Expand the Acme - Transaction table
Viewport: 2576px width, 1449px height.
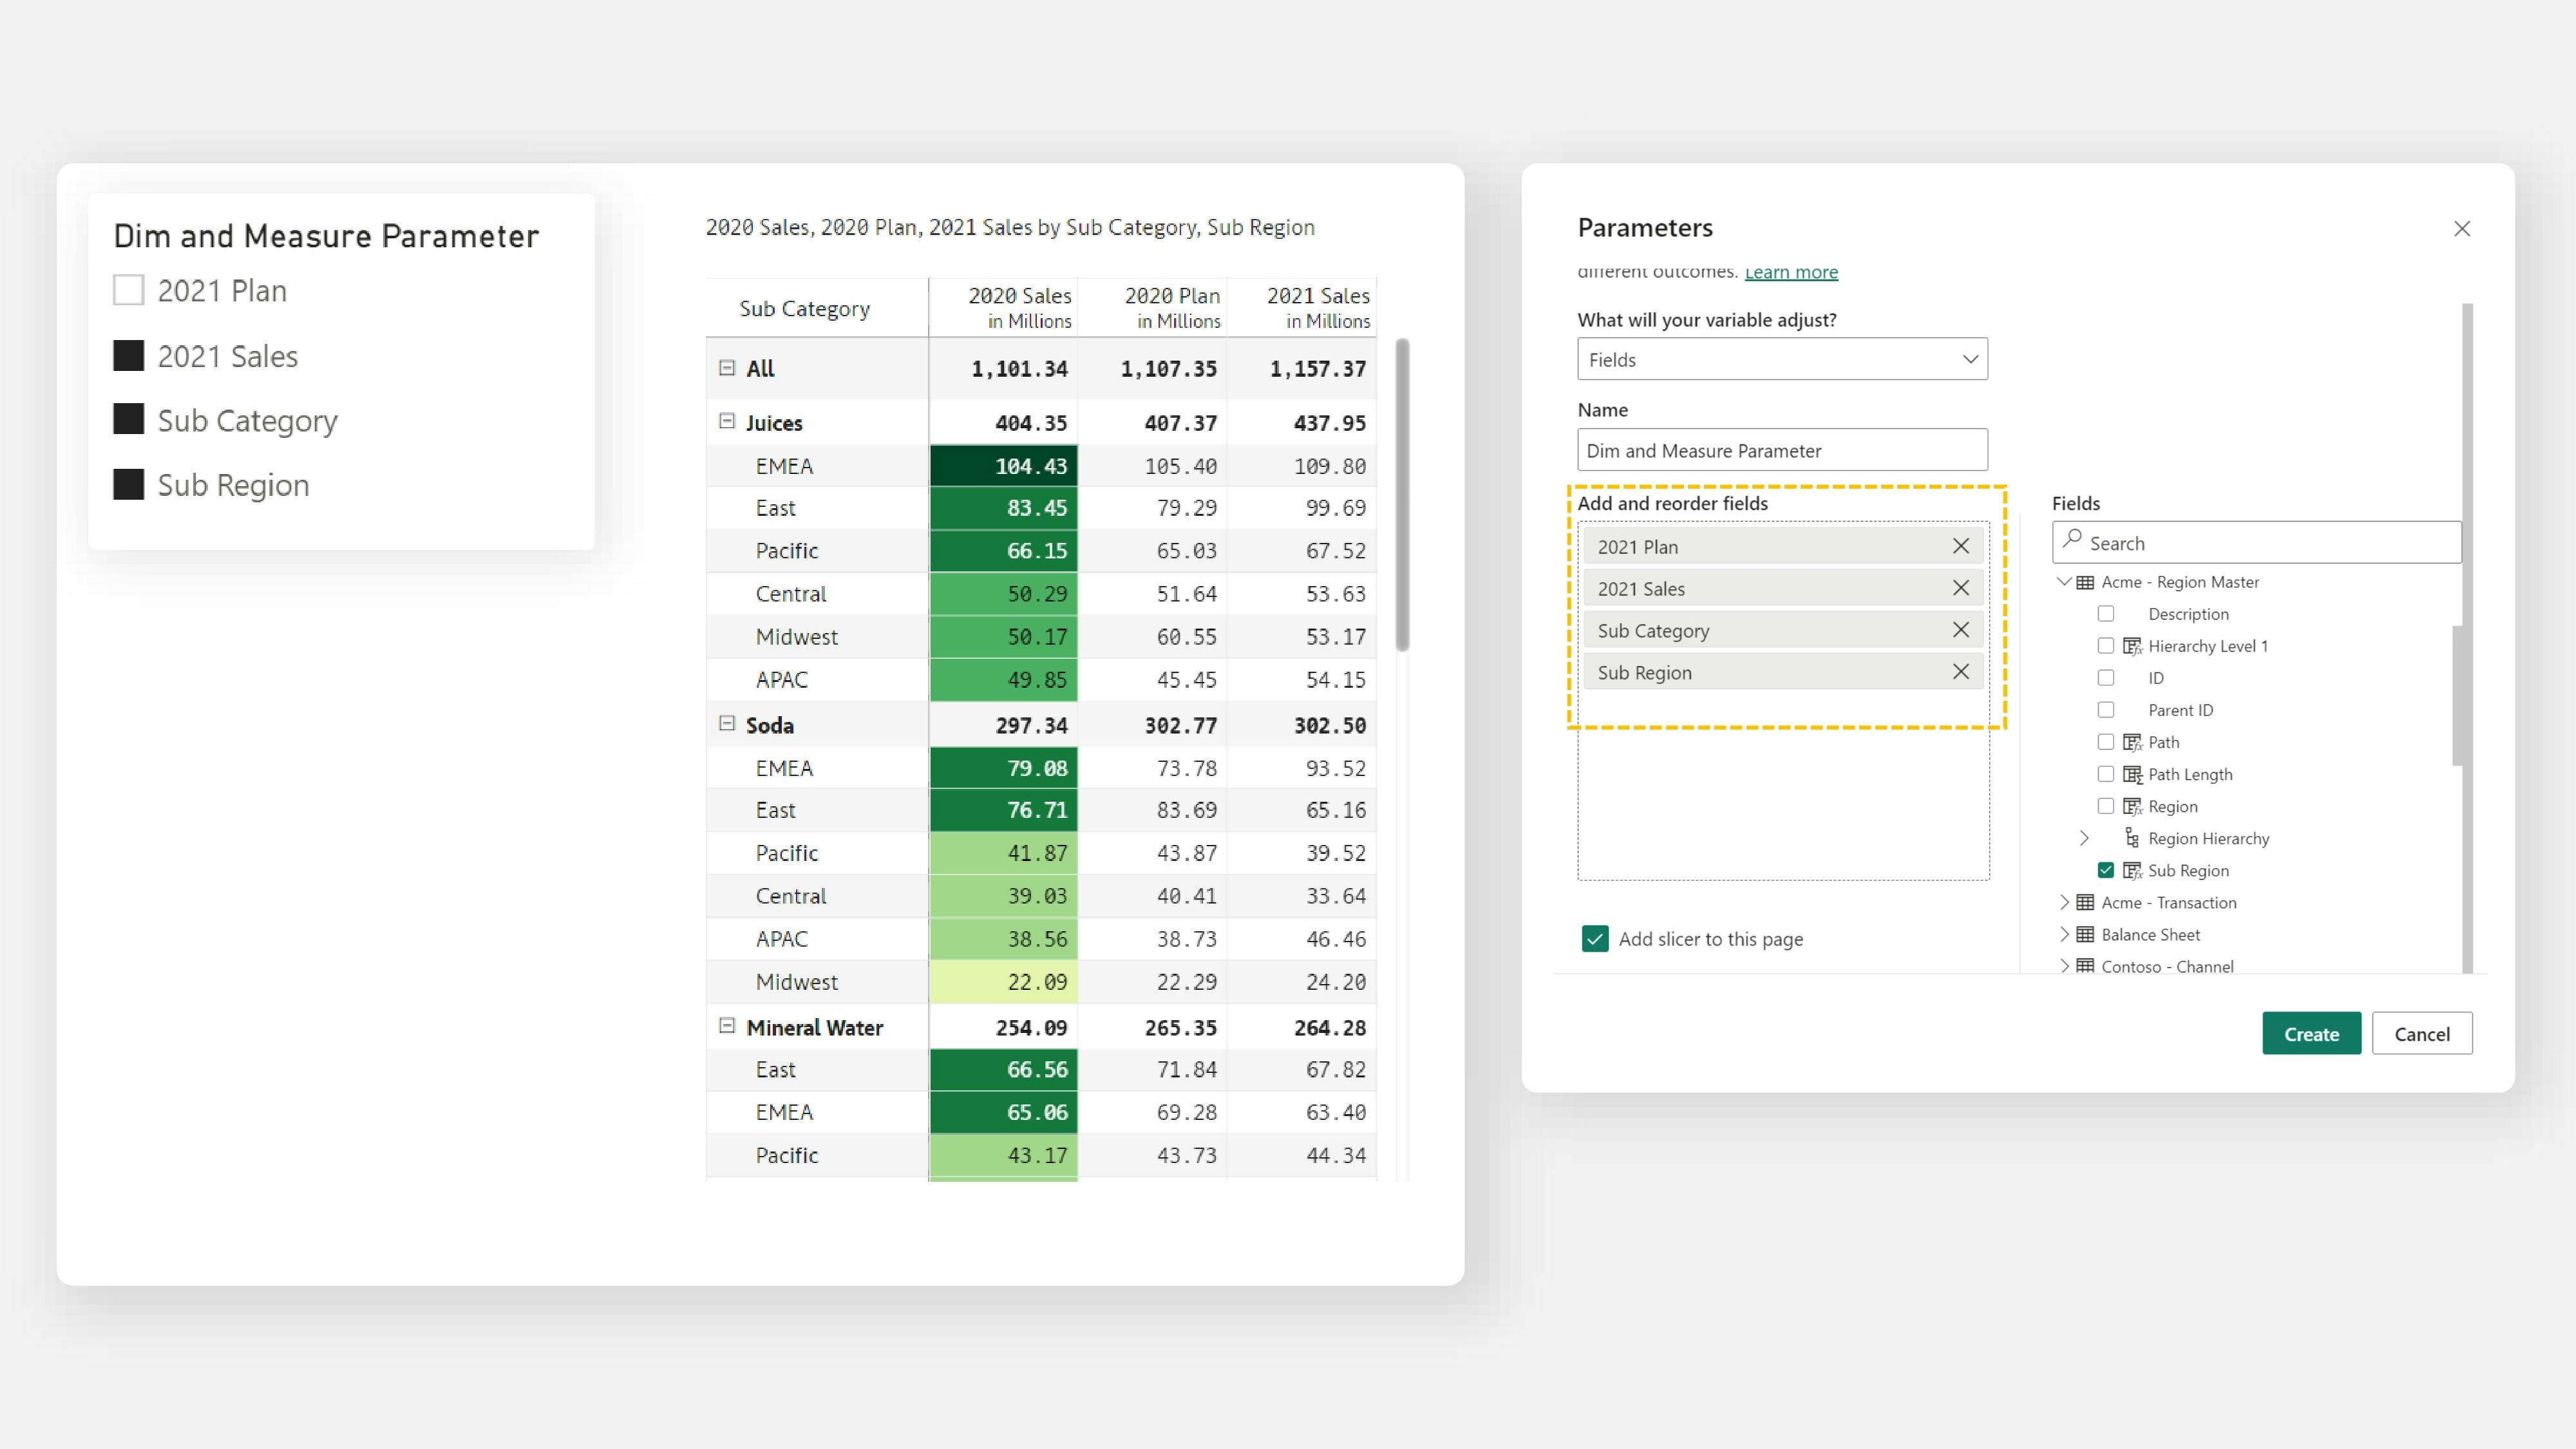point(2064,902)
